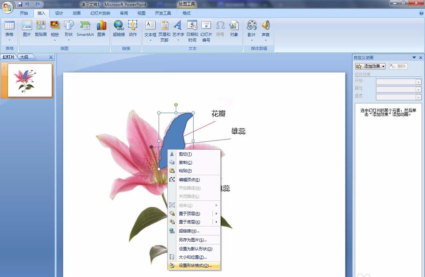
Task: Click the green rotation handle of the shape
Action: (176, 105)
